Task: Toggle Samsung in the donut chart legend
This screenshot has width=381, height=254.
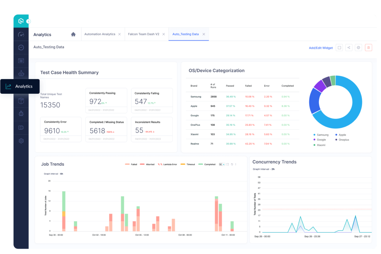Action: coord(321,135)
